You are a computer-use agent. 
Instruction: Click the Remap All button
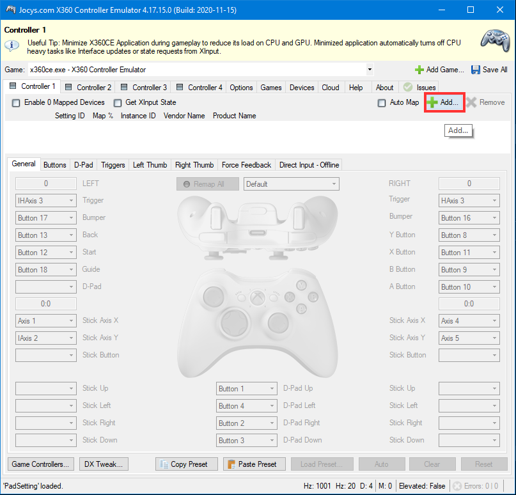coord(208,184)
